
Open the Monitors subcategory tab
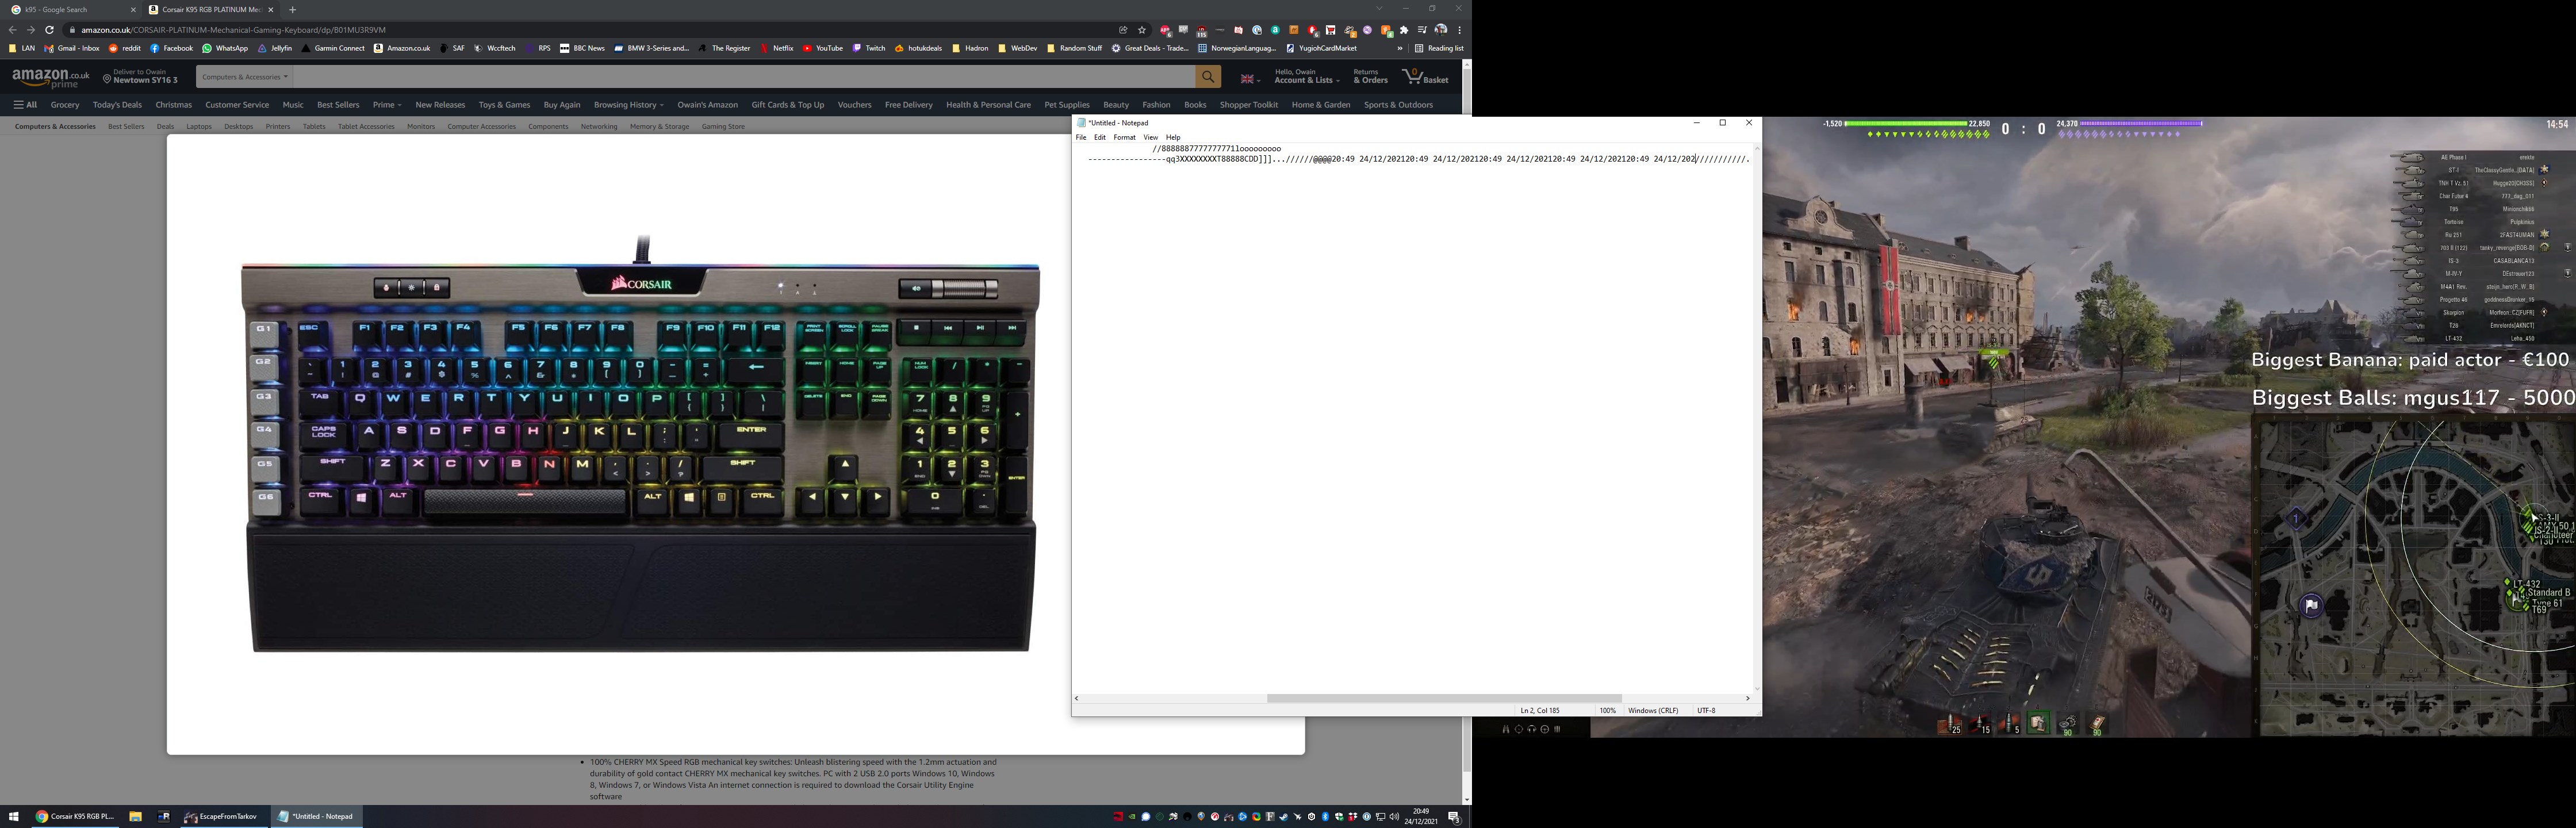coord(421,127)
